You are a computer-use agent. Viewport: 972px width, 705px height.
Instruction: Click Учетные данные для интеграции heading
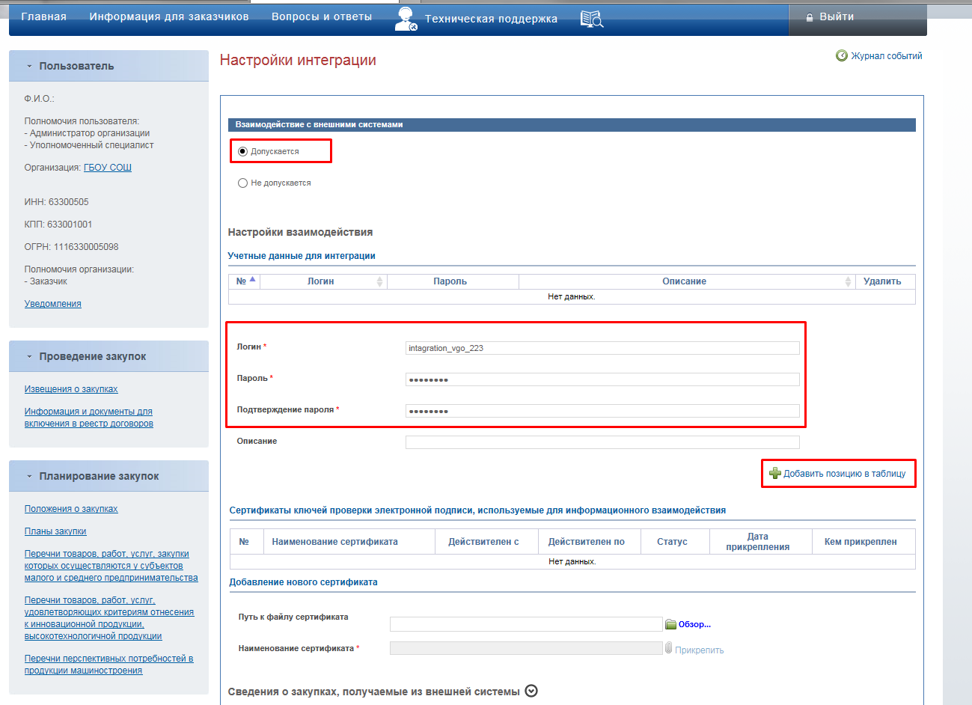pos(302,256)
